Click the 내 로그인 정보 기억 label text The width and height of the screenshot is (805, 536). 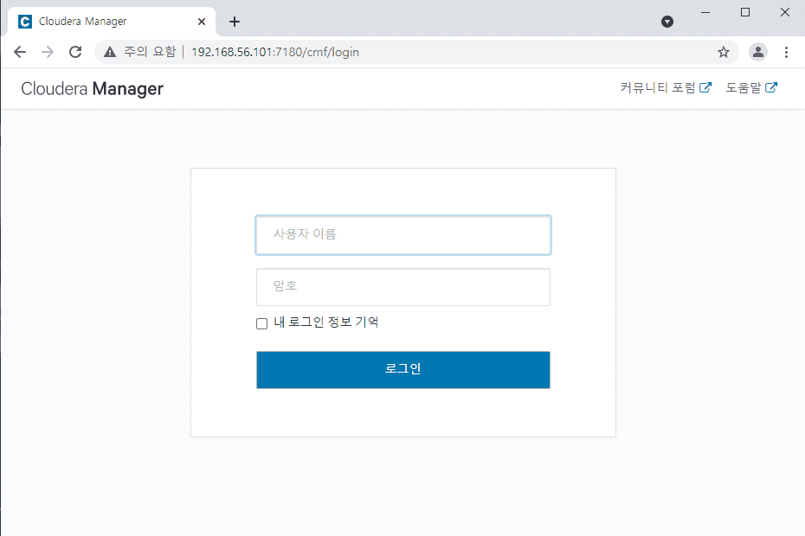pyautogui.click(x=326, y=322)
